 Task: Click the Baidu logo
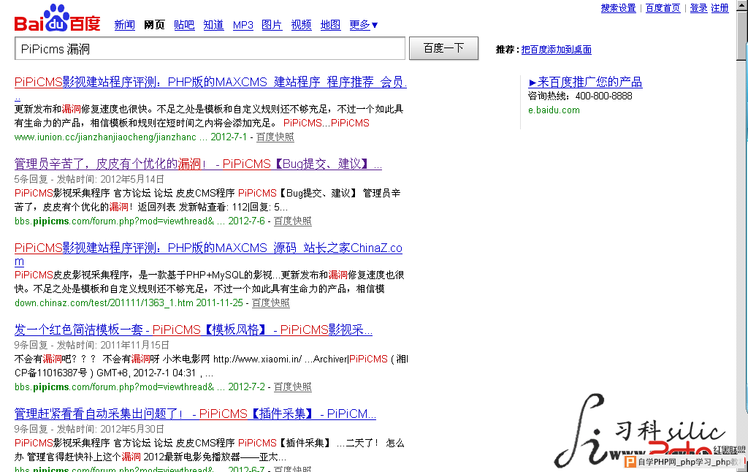(x=57, y=18)
